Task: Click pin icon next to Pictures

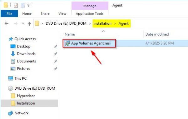Action: (55, 69)
